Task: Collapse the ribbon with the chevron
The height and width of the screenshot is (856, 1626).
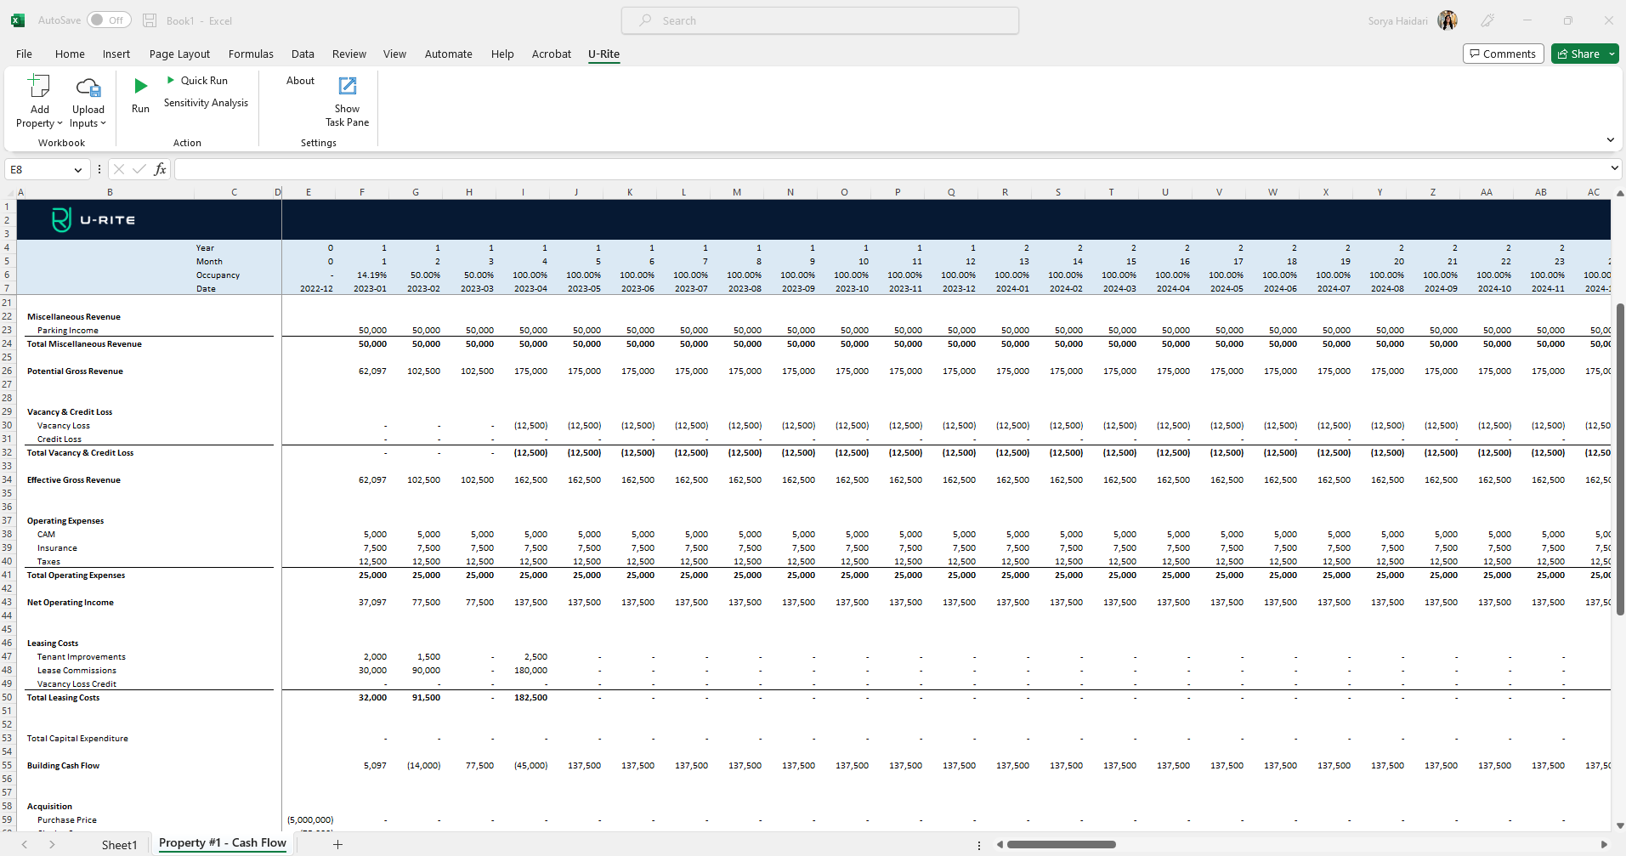Action: point(1610,140)
